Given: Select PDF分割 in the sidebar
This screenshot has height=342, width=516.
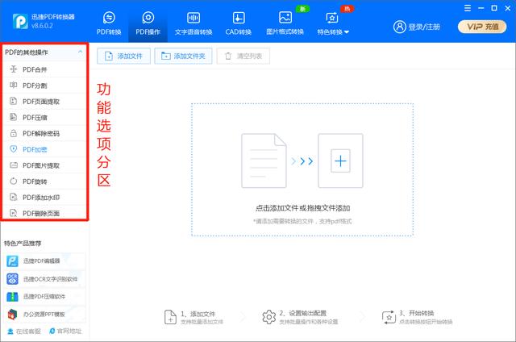Looking at the screenshot, I should tap(45, 85).
